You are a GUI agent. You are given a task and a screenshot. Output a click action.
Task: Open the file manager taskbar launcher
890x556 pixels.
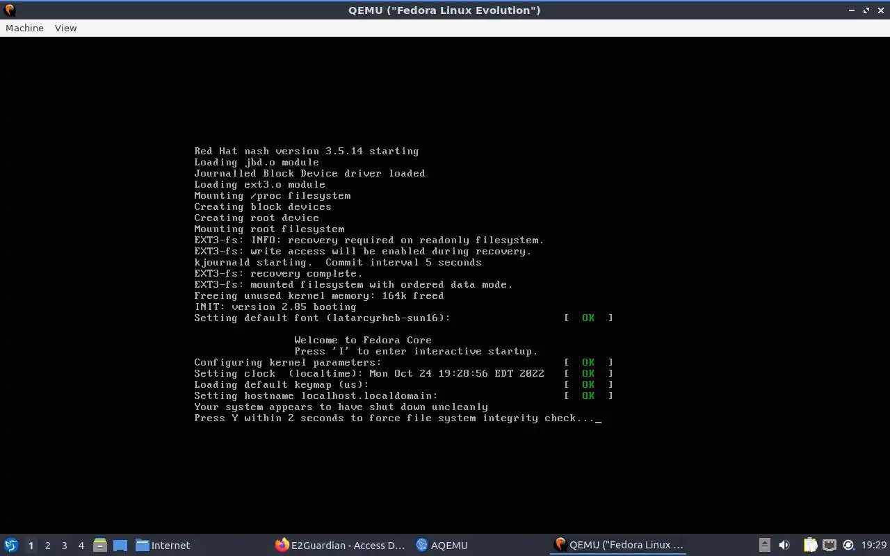pos(100,545)
